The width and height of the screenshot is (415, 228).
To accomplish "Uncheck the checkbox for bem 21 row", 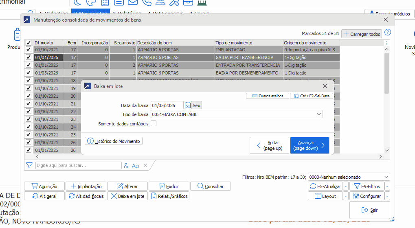I will [29, 103].
